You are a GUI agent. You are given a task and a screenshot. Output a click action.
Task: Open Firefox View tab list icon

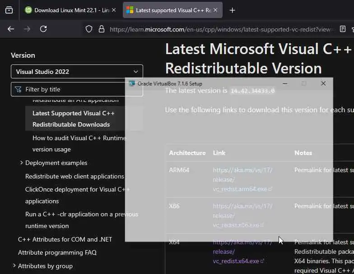[x=9, y=10]
